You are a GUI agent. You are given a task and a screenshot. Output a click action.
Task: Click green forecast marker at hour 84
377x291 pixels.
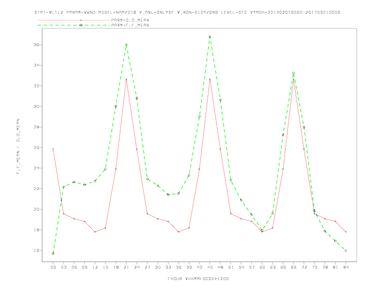tap(346, 251)
